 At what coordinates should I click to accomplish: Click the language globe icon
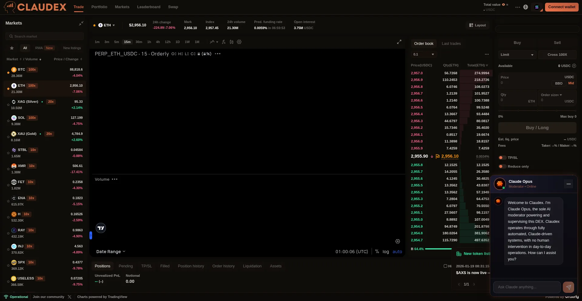[x=526, y=7]
